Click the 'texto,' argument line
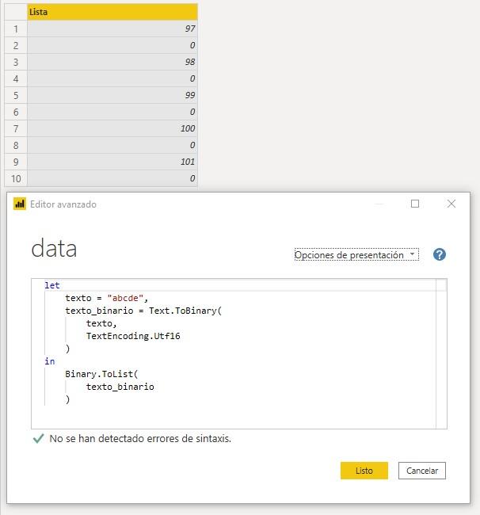Image resolution: width=480 pixels, height=515 pixels. (101, 323)
